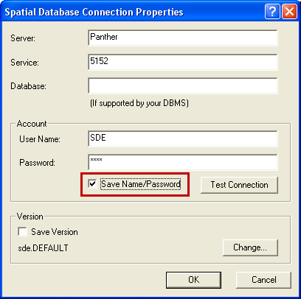Click into the masked Password field
The height and width of the screenshot is (299, 301).
183,162
